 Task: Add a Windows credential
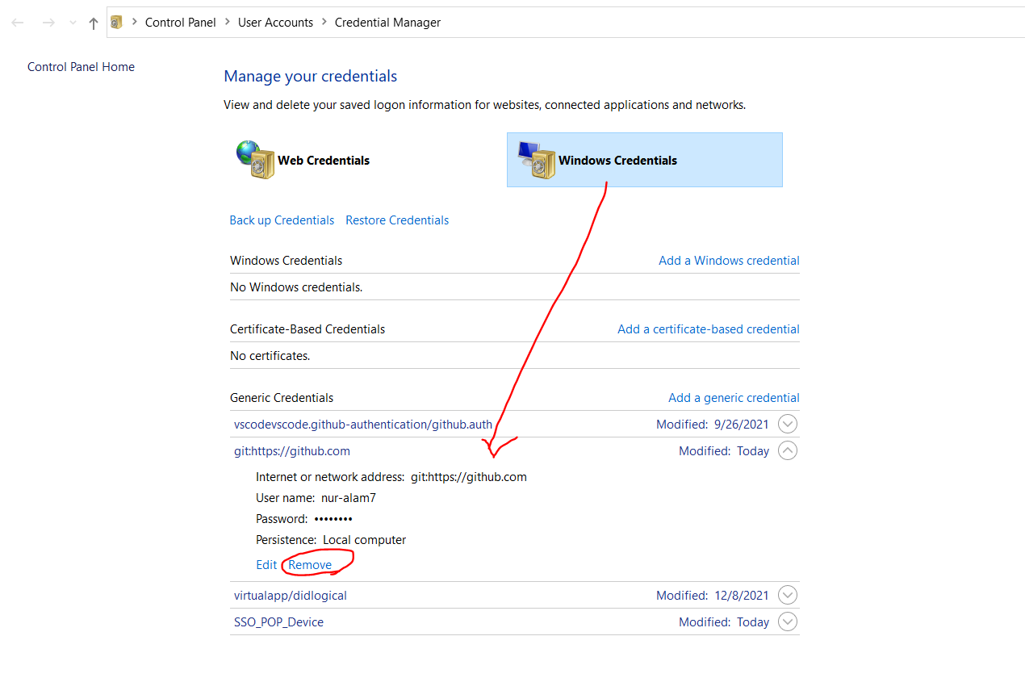click(x=729, y=261)
